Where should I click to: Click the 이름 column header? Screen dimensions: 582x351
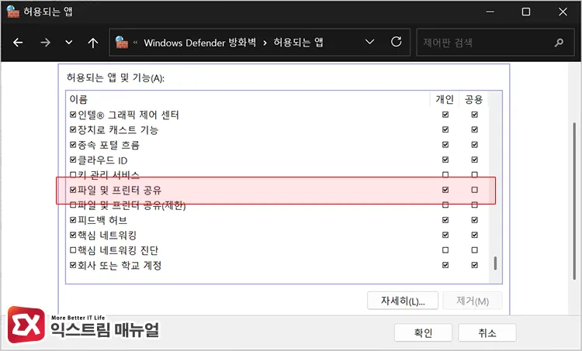(248, 99)
